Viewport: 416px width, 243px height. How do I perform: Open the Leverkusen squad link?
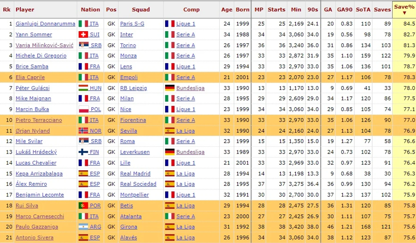135,152
